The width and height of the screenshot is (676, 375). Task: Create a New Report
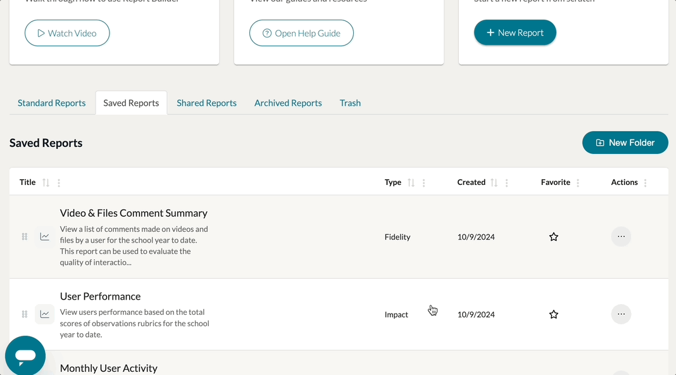coord(515,33)
